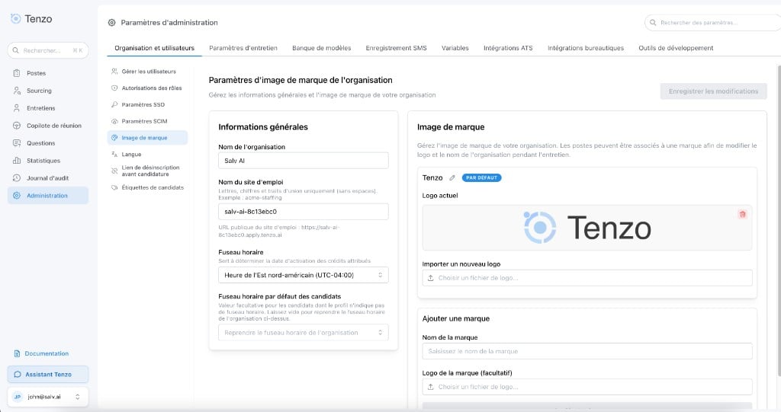Viewport: 781px width, 412px height.
Task: Click the Nom du site d'emploi input field
Action: coord(304,212)
